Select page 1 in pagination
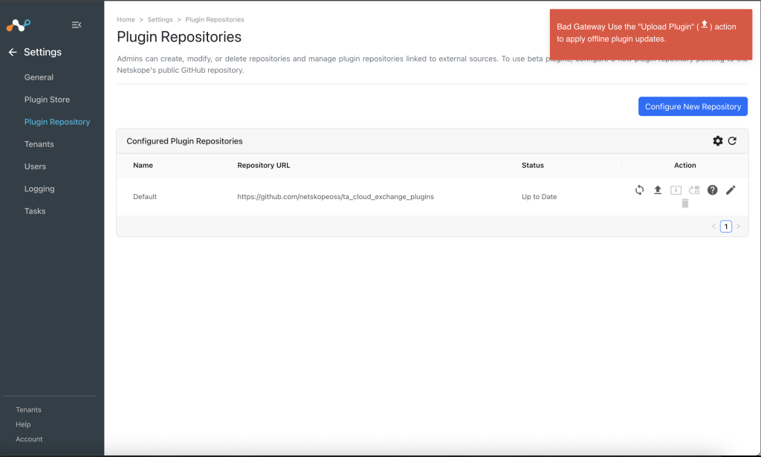761x457 pixels. pyautogui.click(x=726, y=226)
